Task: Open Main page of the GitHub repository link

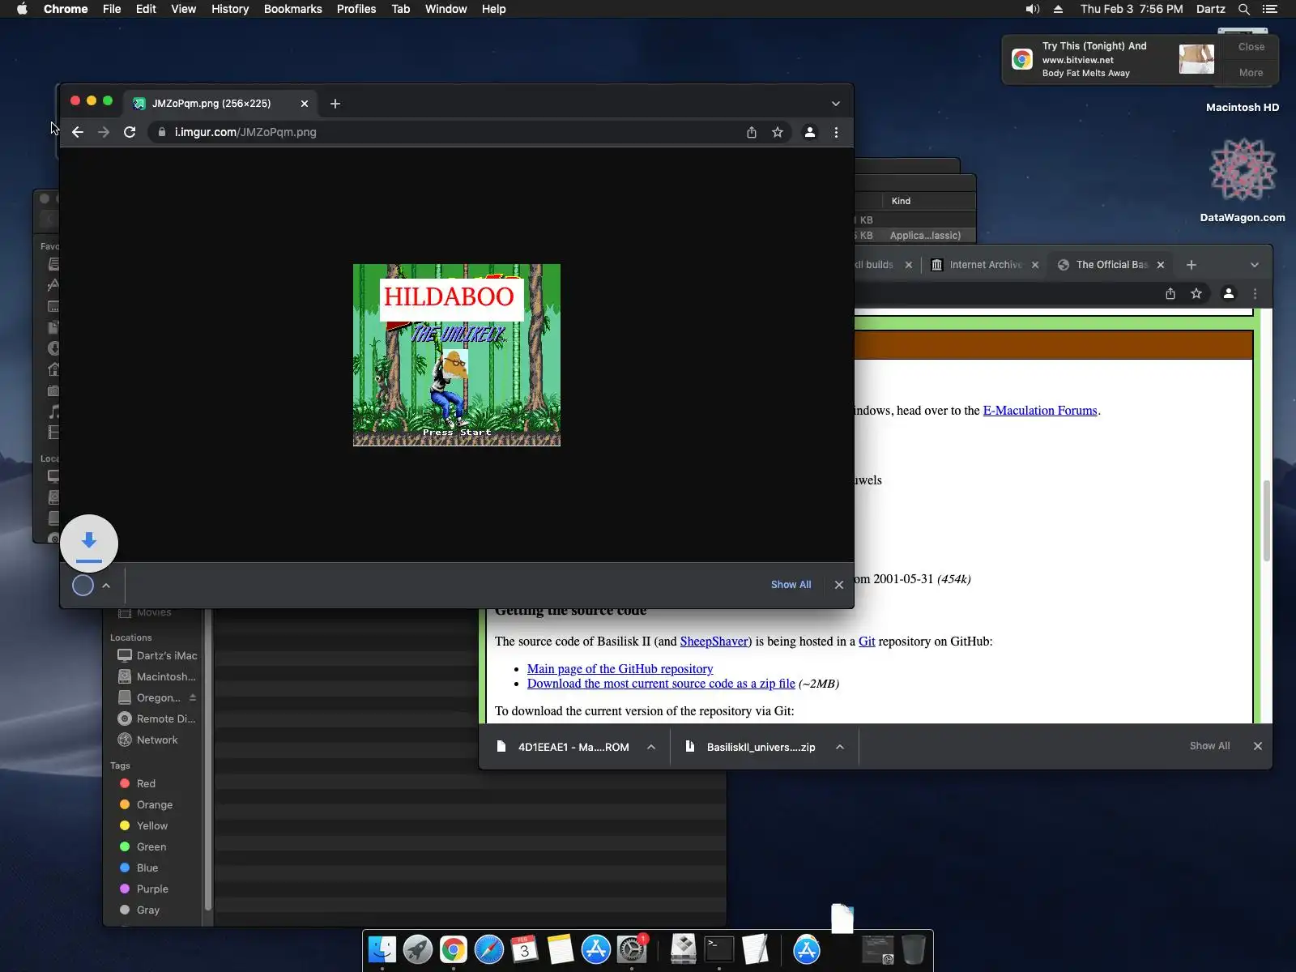Action: tap(620, 669)
